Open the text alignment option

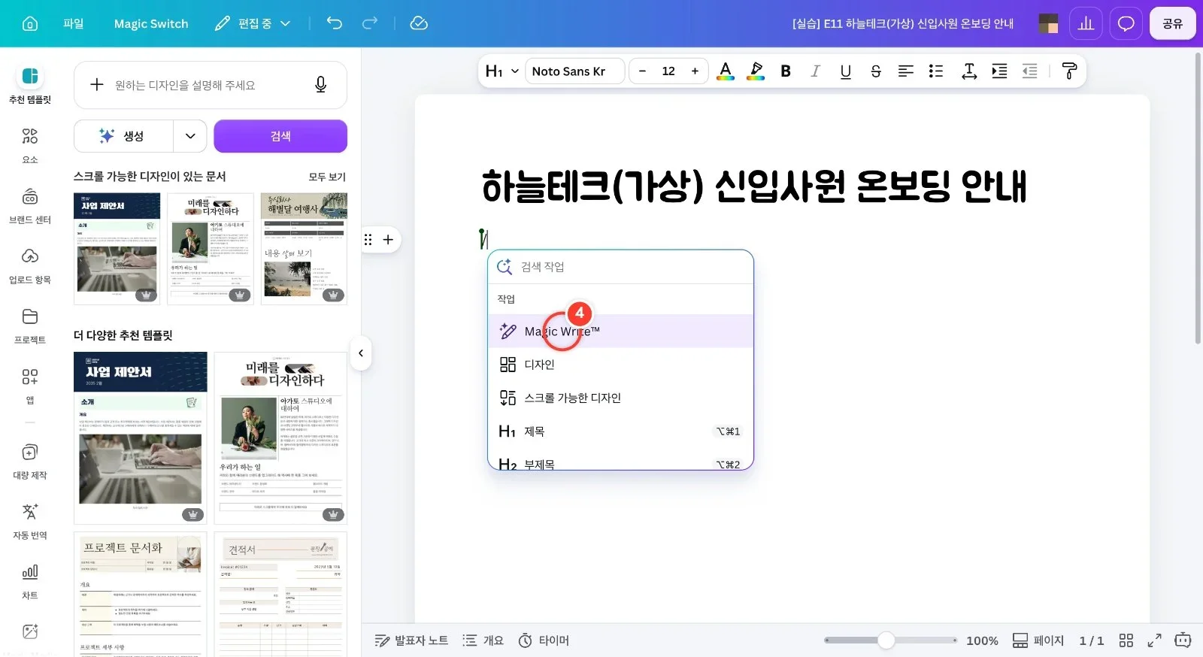click(x=906, y=71)
